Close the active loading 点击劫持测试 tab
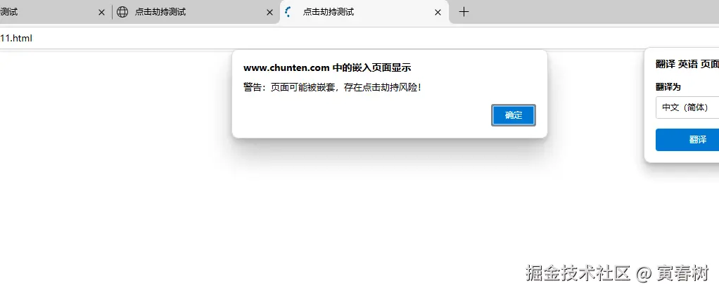This screenshot has height=293, width=719. click(438, 13)
